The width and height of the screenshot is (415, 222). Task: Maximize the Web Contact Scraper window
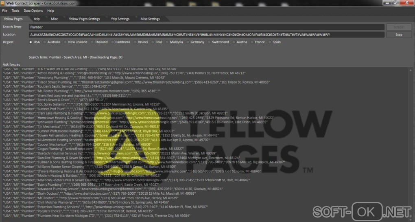coord(395,3)
